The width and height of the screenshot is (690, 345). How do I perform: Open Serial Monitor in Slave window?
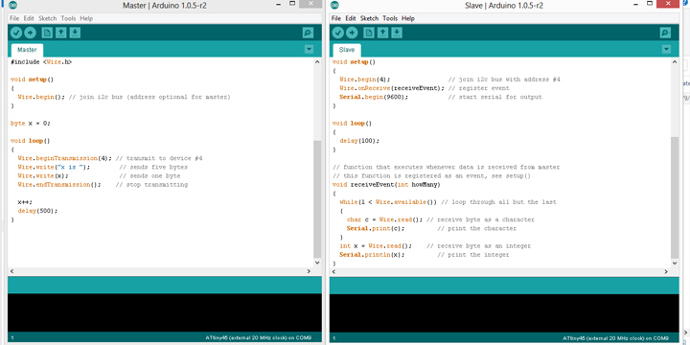tap(665, 33)
